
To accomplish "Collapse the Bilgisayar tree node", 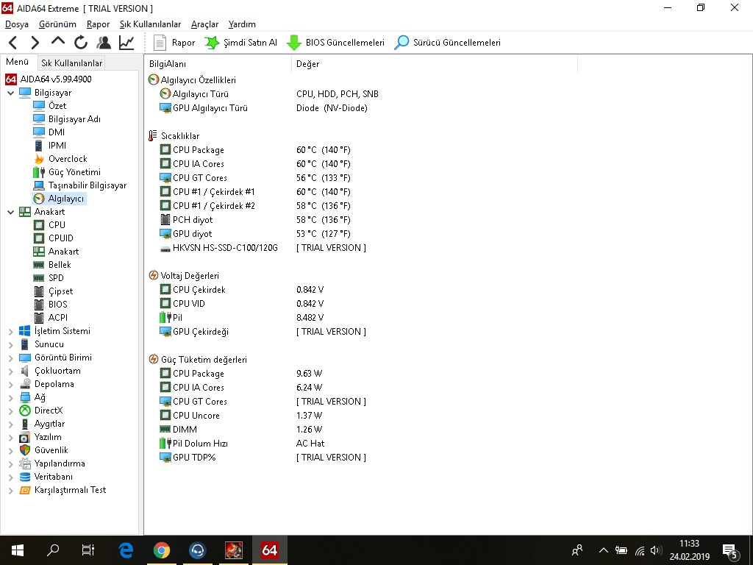I will [x=10, y=93].
